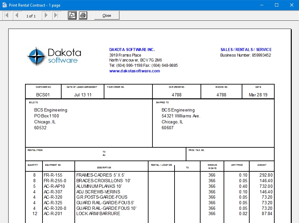Click zip code '60532'

[40, 128]
